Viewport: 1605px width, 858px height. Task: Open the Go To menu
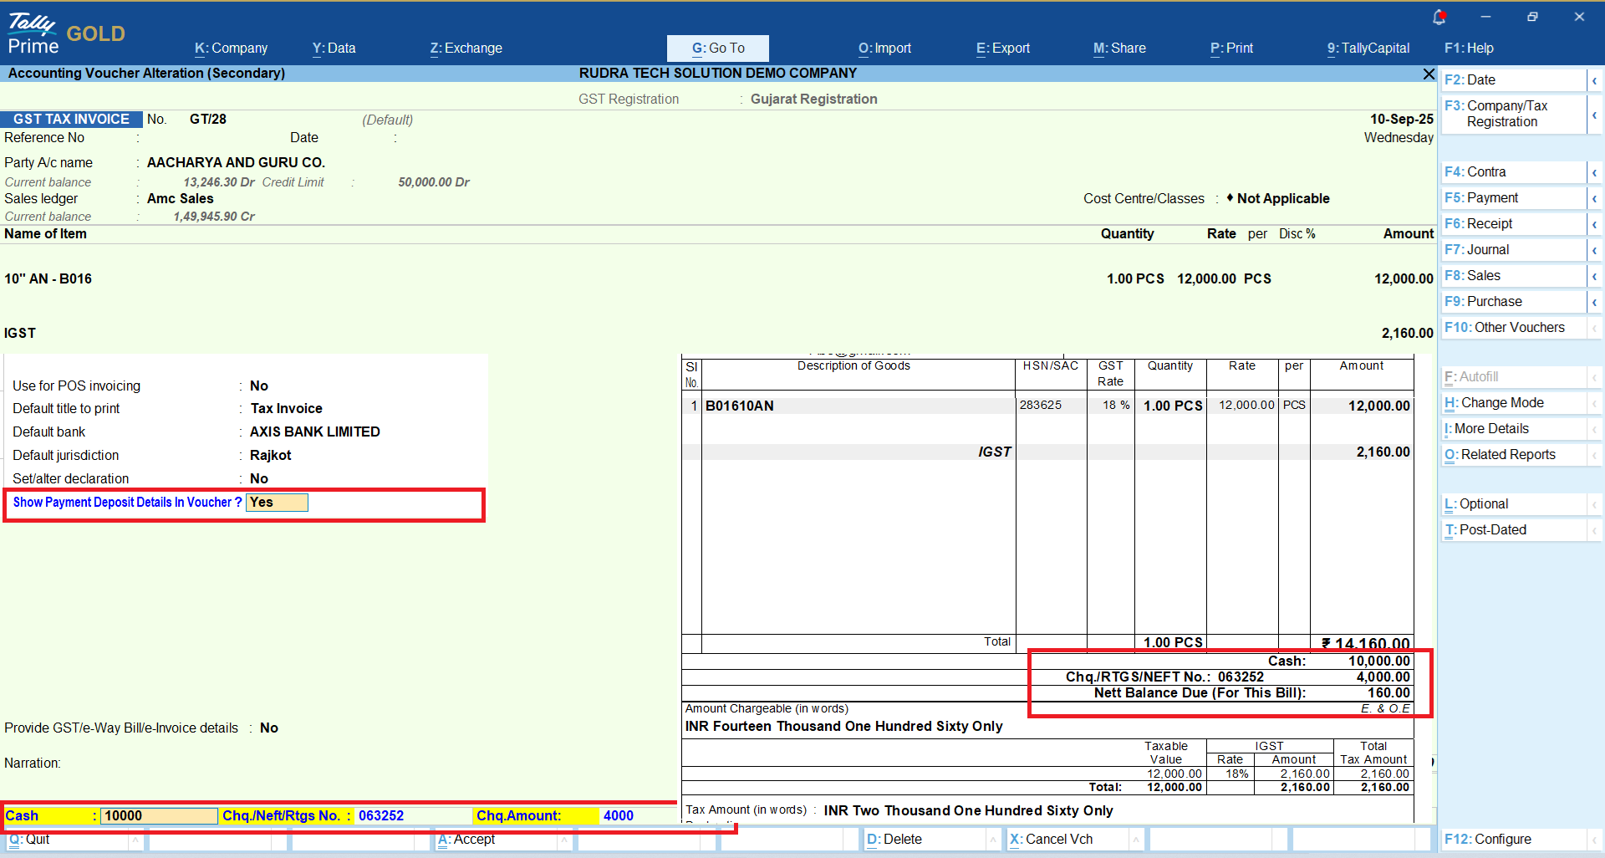(717, 49)
